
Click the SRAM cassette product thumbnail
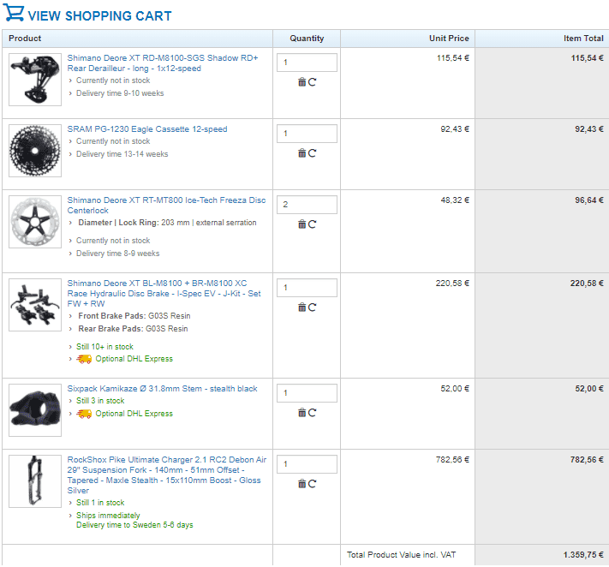[x=35, y=151]
